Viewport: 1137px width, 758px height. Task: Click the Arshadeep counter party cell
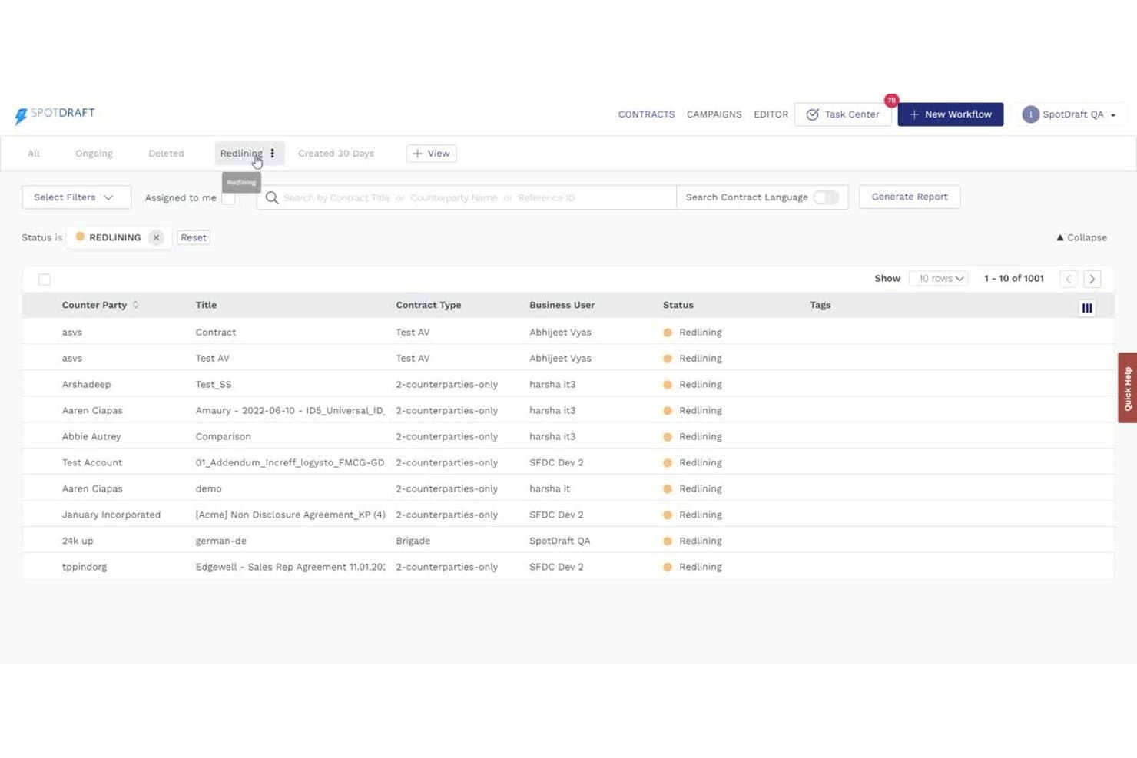(x=86, y=384)
